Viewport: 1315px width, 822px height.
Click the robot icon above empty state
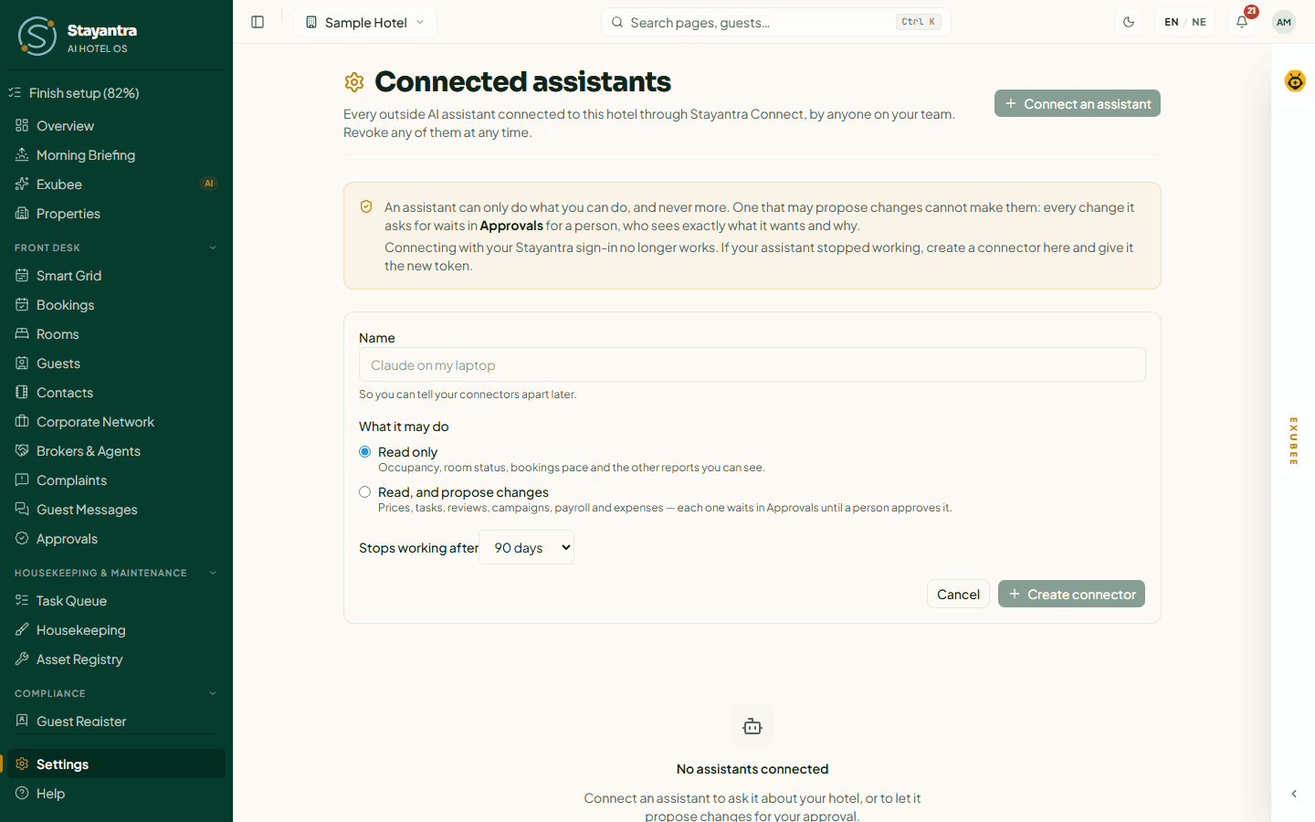click(x=752, y=727)
